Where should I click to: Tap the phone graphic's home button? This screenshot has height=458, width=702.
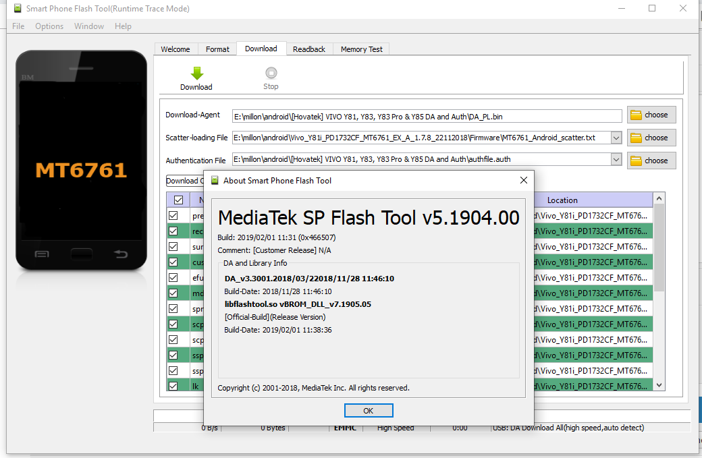point(82,254)
